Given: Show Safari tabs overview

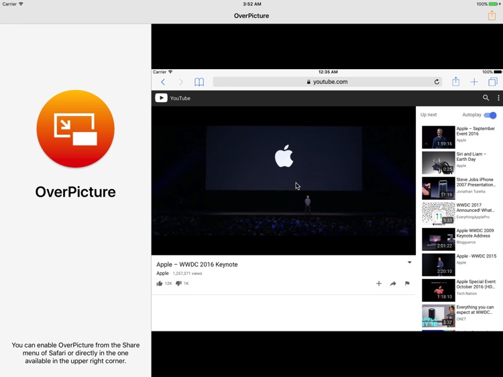Looking at the screenshot, I should (x=493, y=82).
